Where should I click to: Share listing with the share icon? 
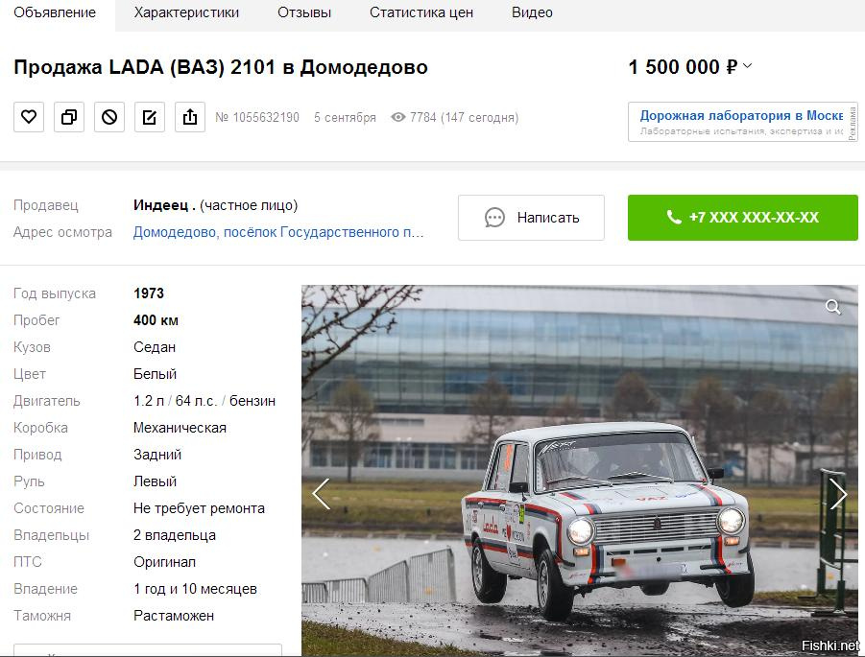click(x=190, y=117)
